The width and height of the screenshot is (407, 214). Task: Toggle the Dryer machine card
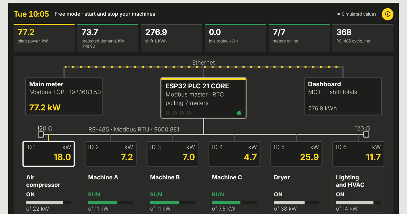(296, 192)
